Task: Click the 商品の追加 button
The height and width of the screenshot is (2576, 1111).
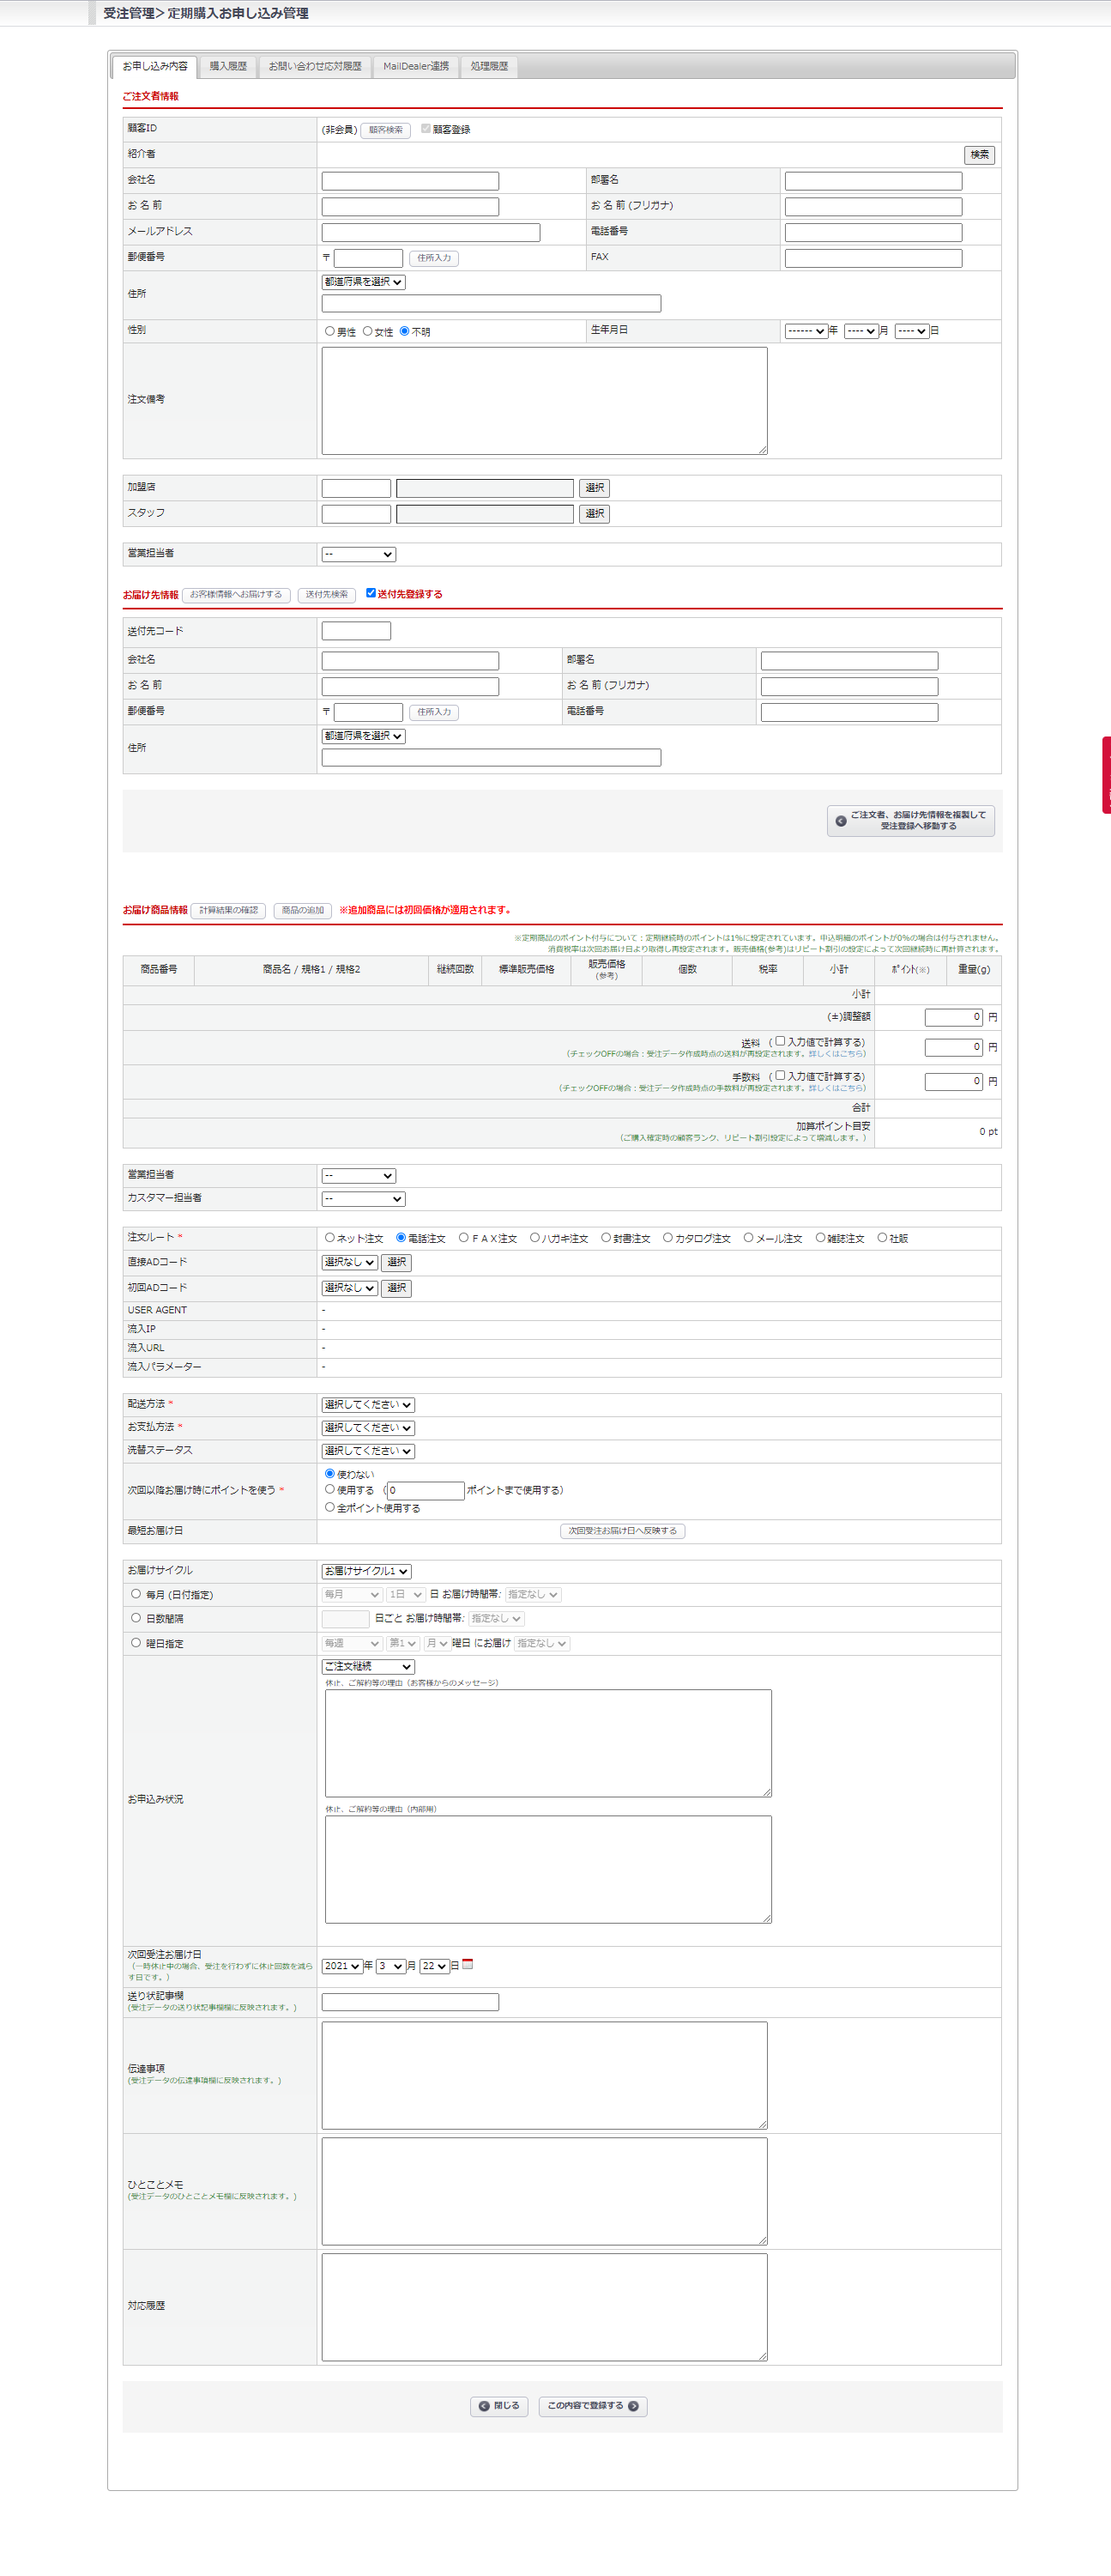Action: [x=303, y=911]
